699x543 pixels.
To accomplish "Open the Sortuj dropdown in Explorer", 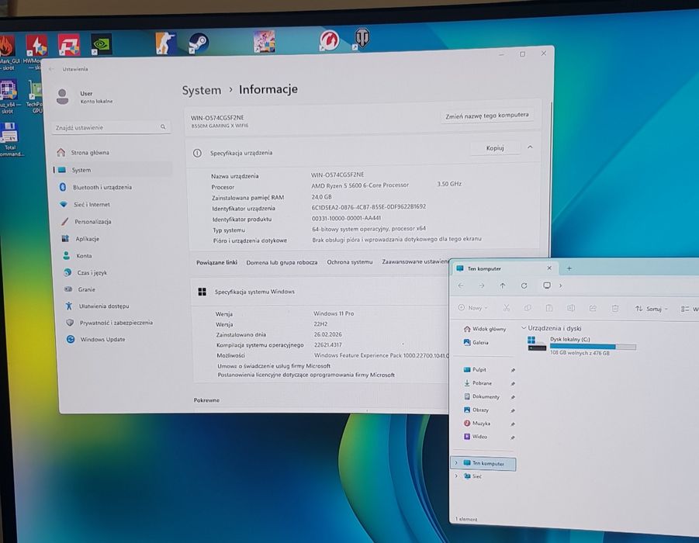I will pyautogui.click(x=652, y=309).
